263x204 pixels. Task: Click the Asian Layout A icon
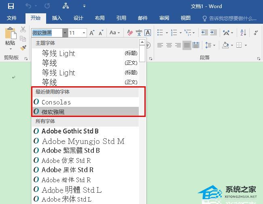click(x=226, y=33)
